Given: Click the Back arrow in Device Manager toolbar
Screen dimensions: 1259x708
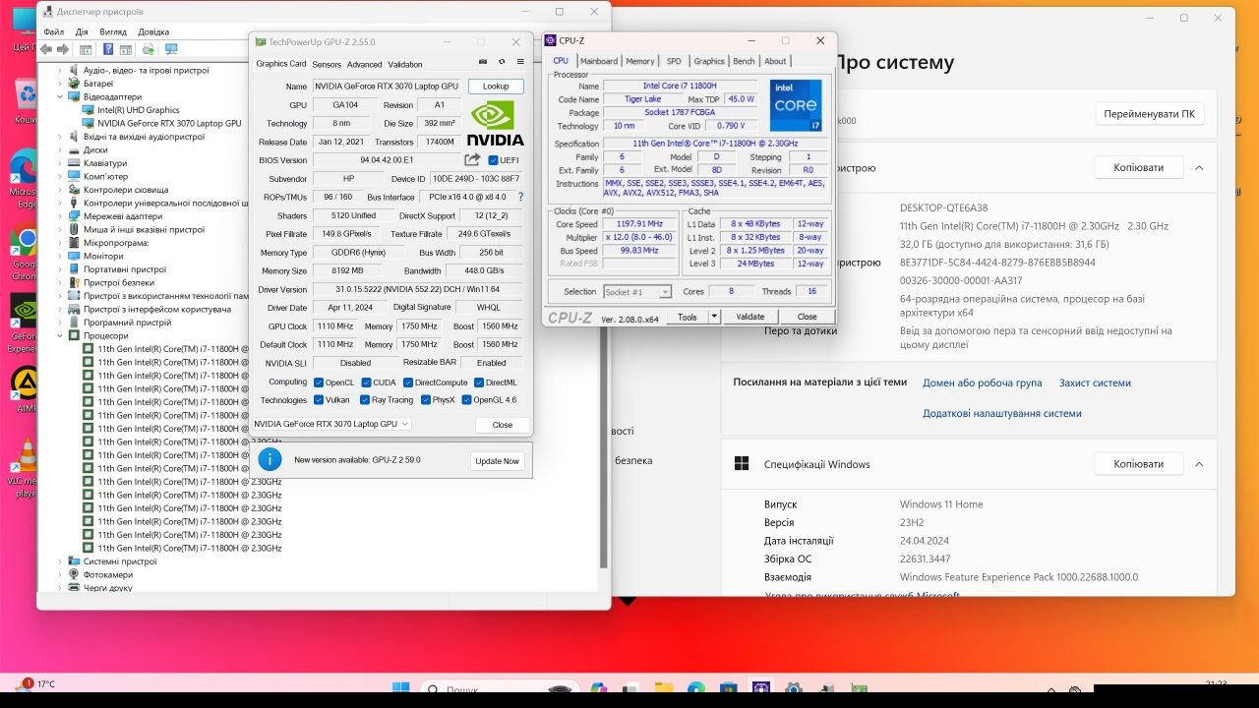Looking at the screenshot, I should pyautogui.click(x=46, y=49).
